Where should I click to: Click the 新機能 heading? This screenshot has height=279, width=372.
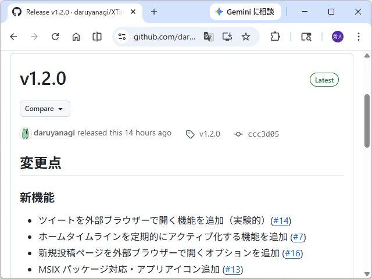click(37, 198)
